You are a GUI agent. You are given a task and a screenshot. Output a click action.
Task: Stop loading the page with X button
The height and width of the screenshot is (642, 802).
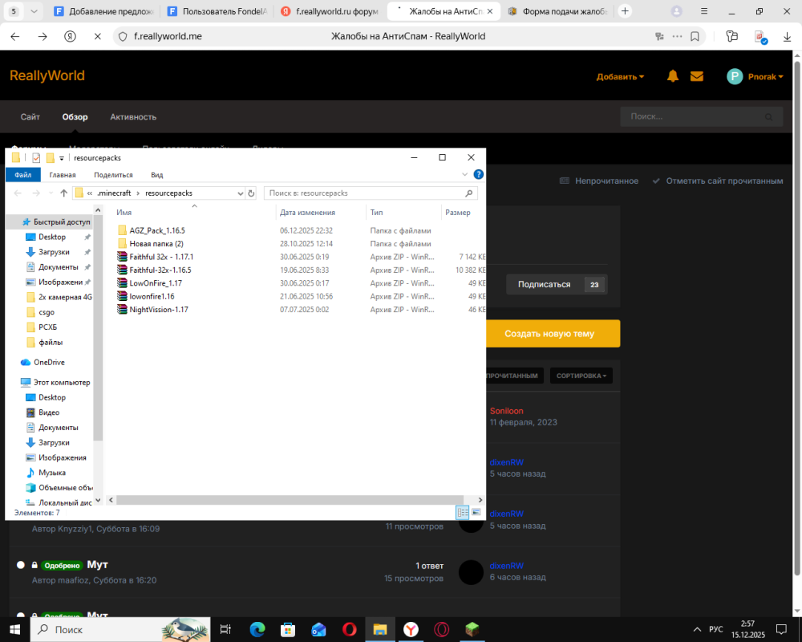(98, 36)
